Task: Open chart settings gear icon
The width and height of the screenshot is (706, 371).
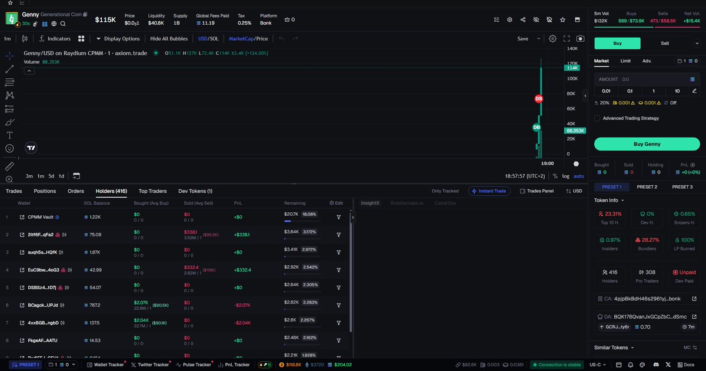Action: coord(553,39)
